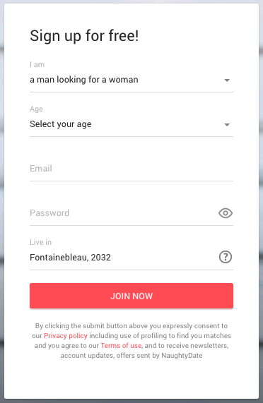Expand the 'I am' dropdown arrow
263x403 pixels.
point(227,80)
